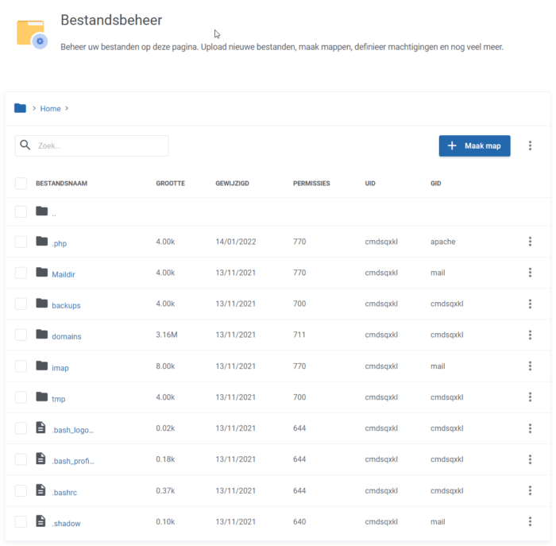This screenshot has height=546, width=556.
Task: Sort by the GROOTTE column header
Action: pos(171,184)
